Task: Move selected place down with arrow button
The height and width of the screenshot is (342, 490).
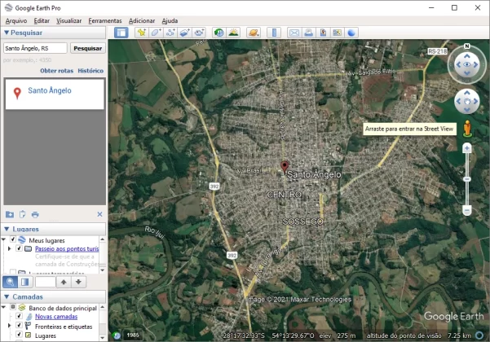Action: pyautogui.click(x=78, y=282)
